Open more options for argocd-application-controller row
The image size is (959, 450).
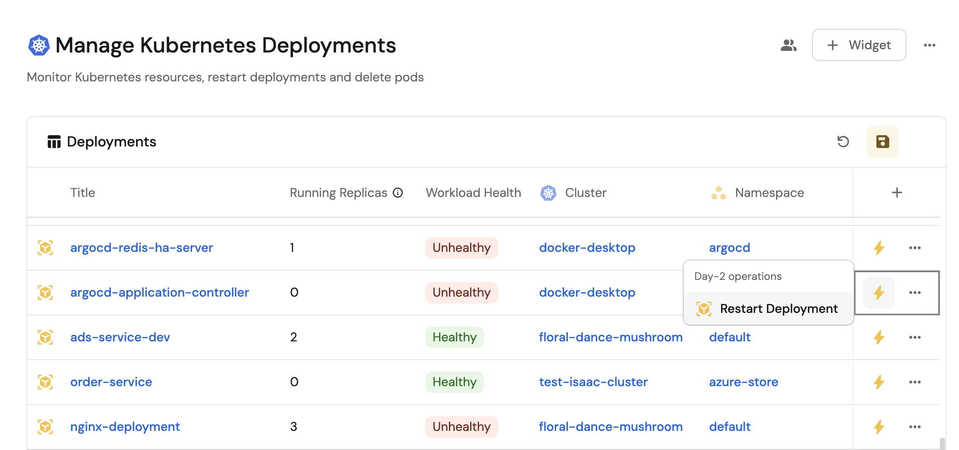(915, 293)
